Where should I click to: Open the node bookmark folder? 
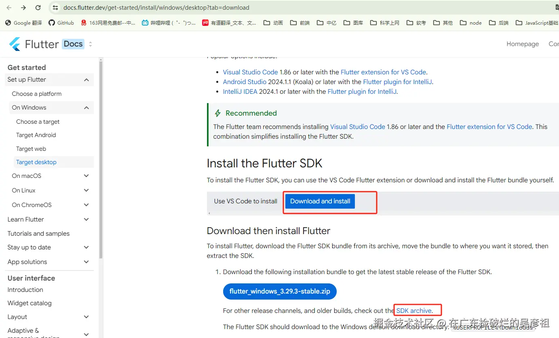(471, 23)
